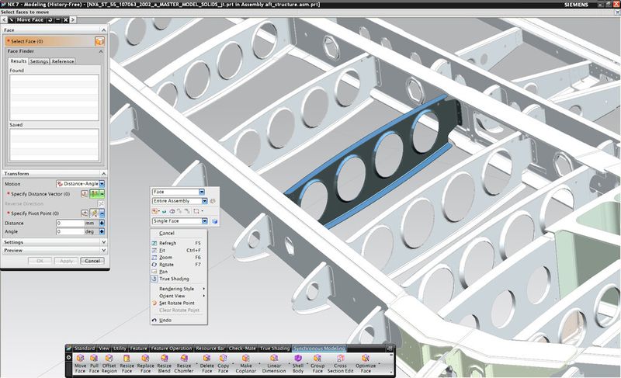
Task: Switch to the Settings tab in Face Finder
Action: [x=39, y=61]
